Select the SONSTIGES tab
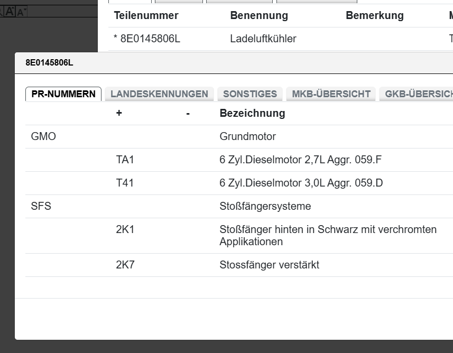453x353 pixels. pos(250,94)
